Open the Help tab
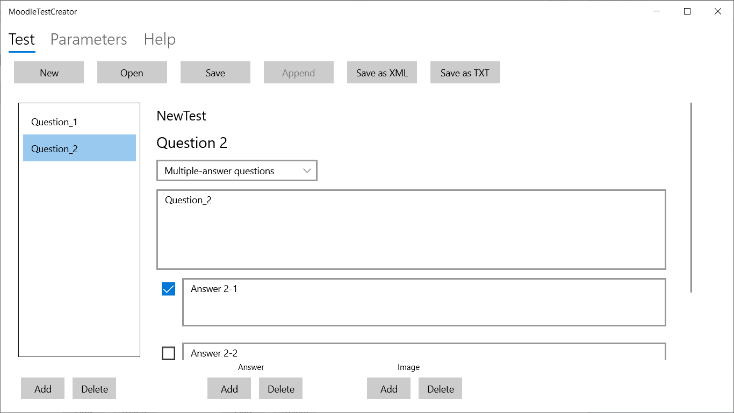The width and height of the screenshot is (734, 413). click(x=160, y=40)
